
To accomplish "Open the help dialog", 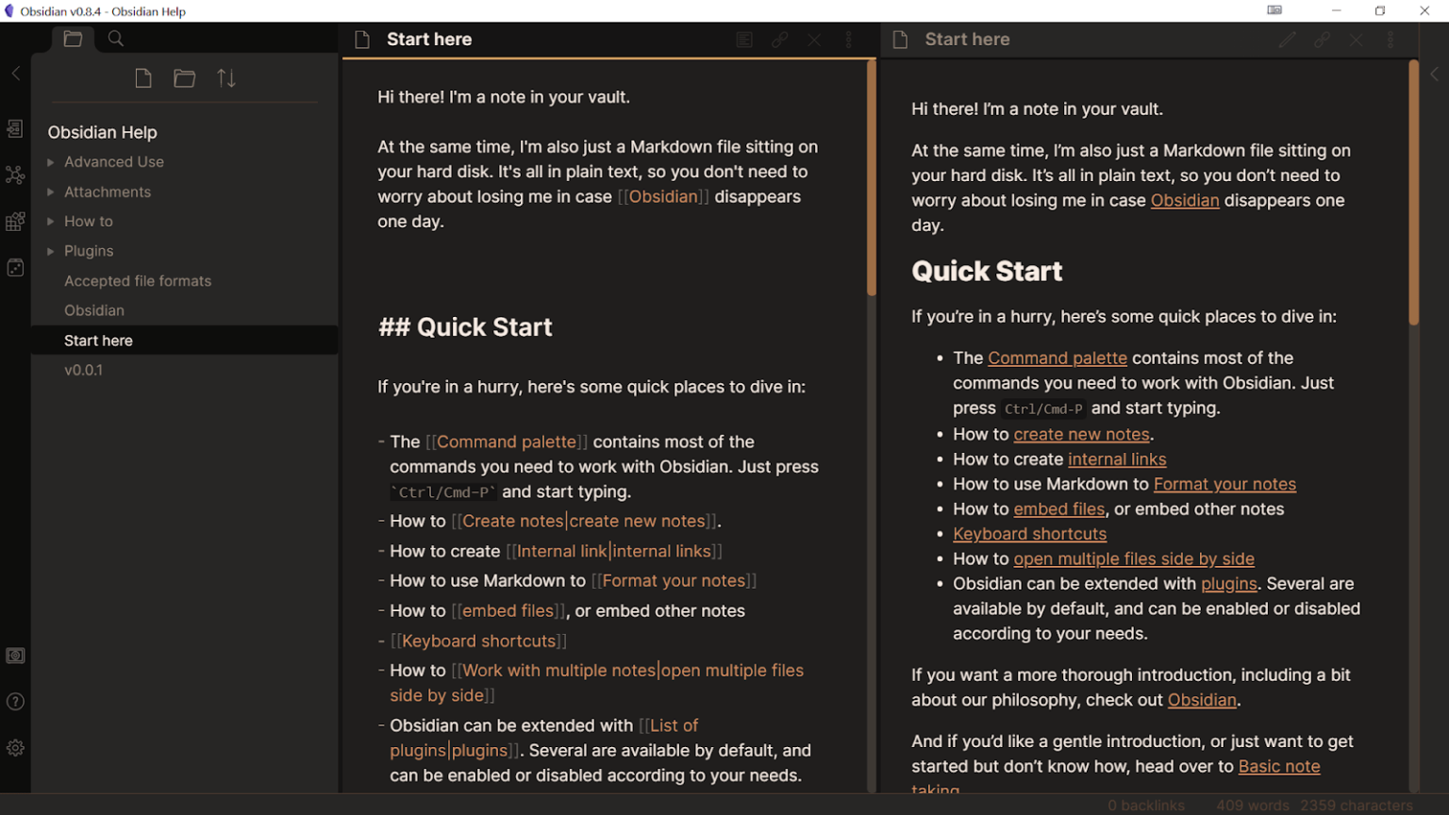I will click(x=15, y=702).
